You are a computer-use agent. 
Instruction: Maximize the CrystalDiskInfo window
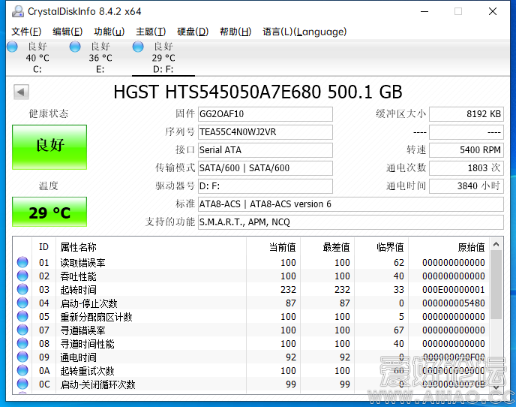pos(458,11)
